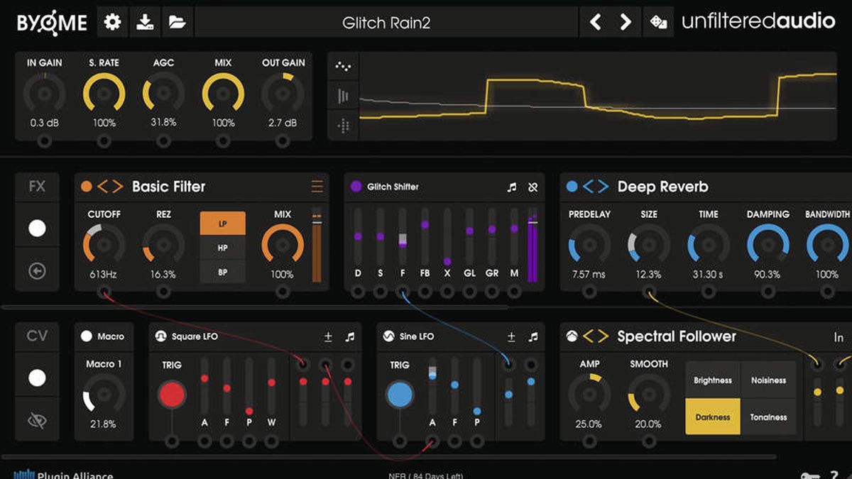Viewport: 852px width, 479px height.
Task: Select the Brightness follower mode
Action: [713, 380]
